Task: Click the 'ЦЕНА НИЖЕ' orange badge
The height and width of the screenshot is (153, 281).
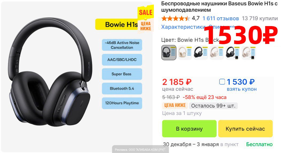Action: coord(175,106)
